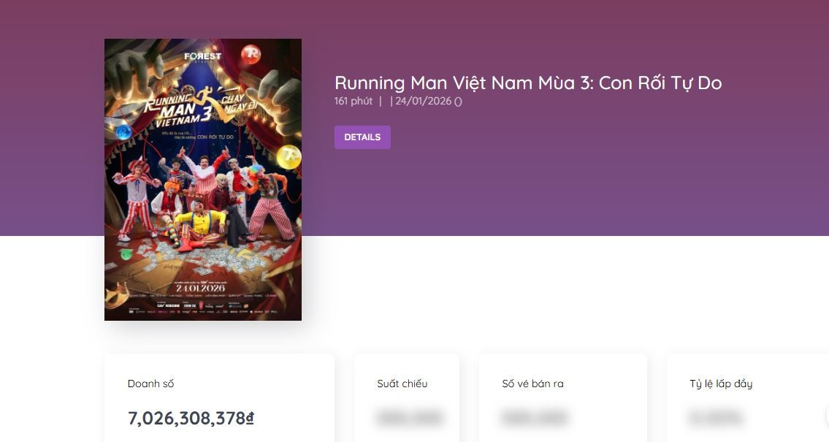Click the blurred Tỷ lệ lấp đầy value
Viewport: 829px width, 442px height.
pos(717,418)
